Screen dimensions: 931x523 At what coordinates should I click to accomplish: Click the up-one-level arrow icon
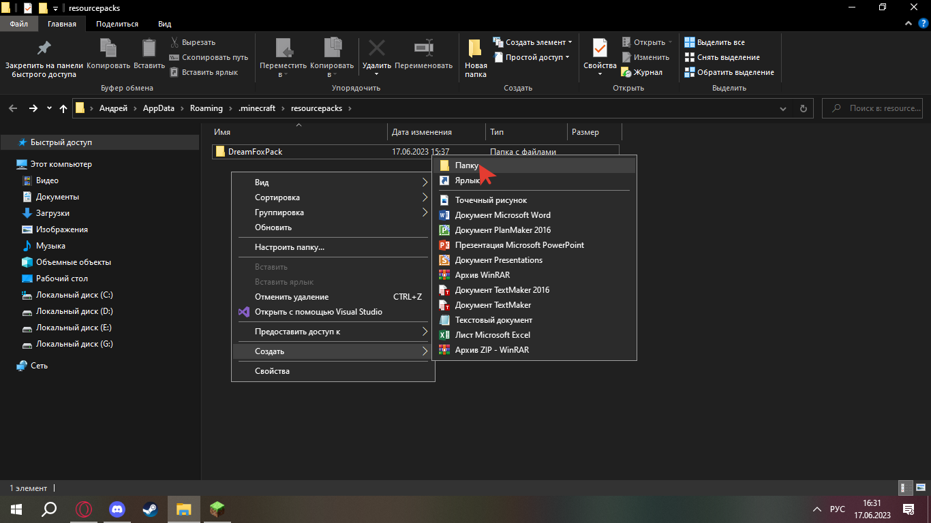63,108
